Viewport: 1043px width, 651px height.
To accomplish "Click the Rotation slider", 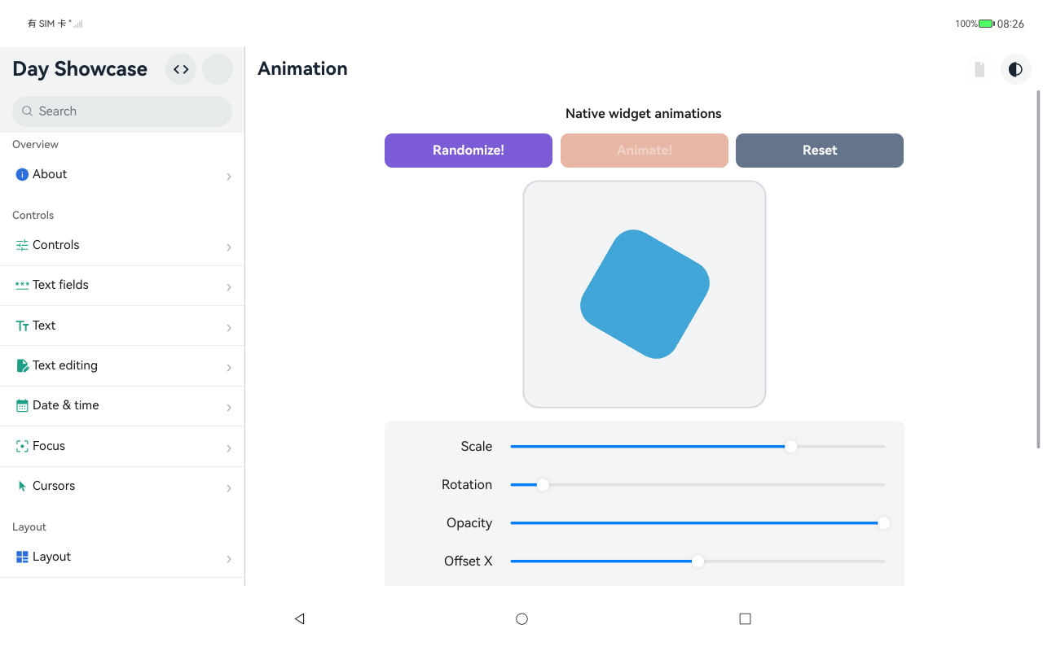I will coord(698,484).
